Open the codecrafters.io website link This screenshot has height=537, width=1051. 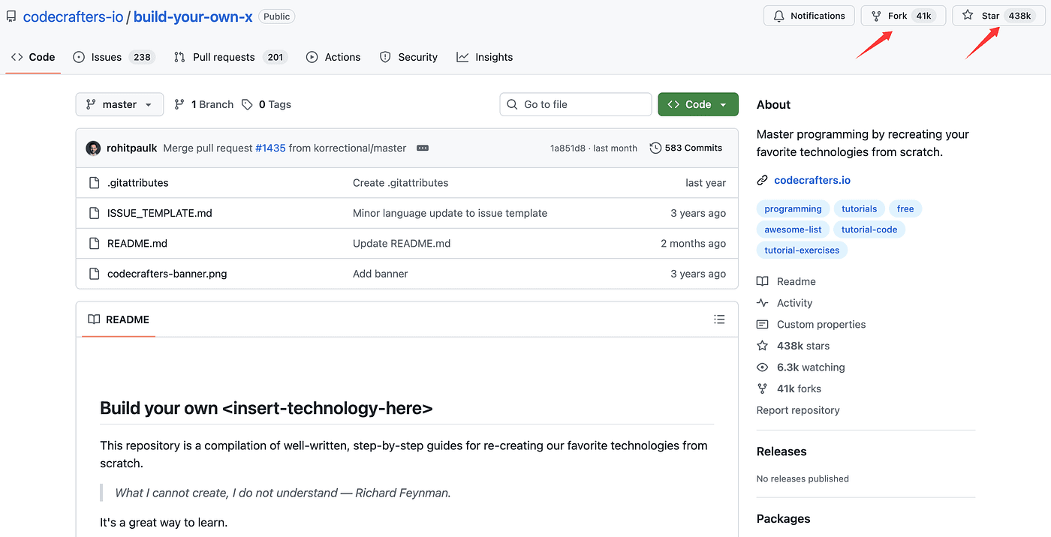pos(812,180)
